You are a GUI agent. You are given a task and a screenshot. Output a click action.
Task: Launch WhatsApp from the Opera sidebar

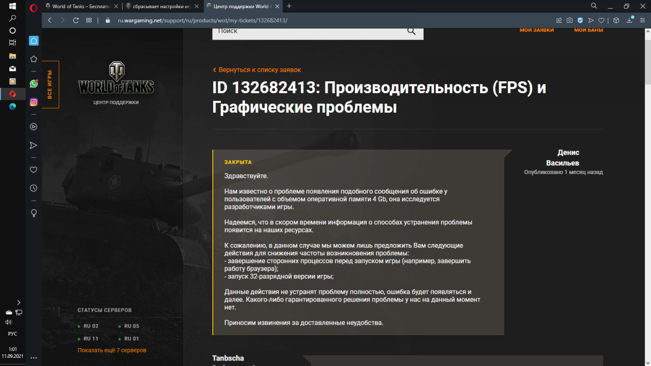pos(34,84)
